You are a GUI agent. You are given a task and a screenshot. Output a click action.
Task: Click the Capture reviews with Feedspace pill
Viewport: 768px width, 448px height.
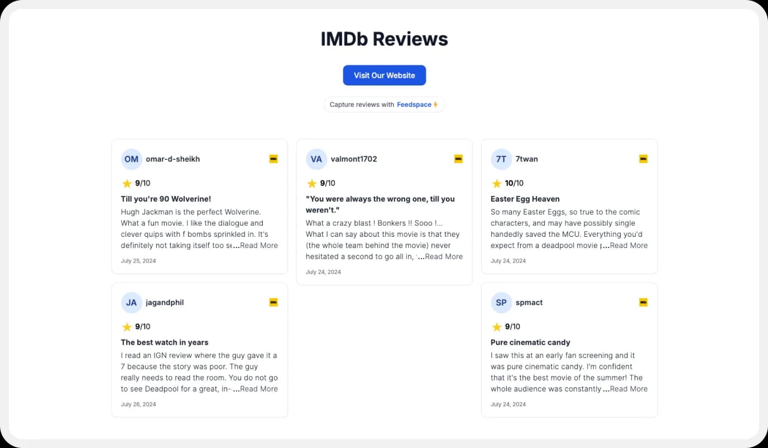pos(384,104)
